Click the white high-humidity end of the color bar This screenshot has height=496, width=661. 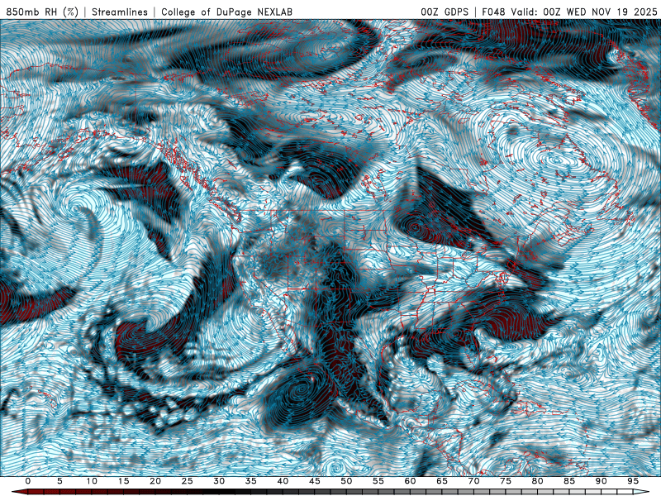pyautogui.click(x=642, y=492)
